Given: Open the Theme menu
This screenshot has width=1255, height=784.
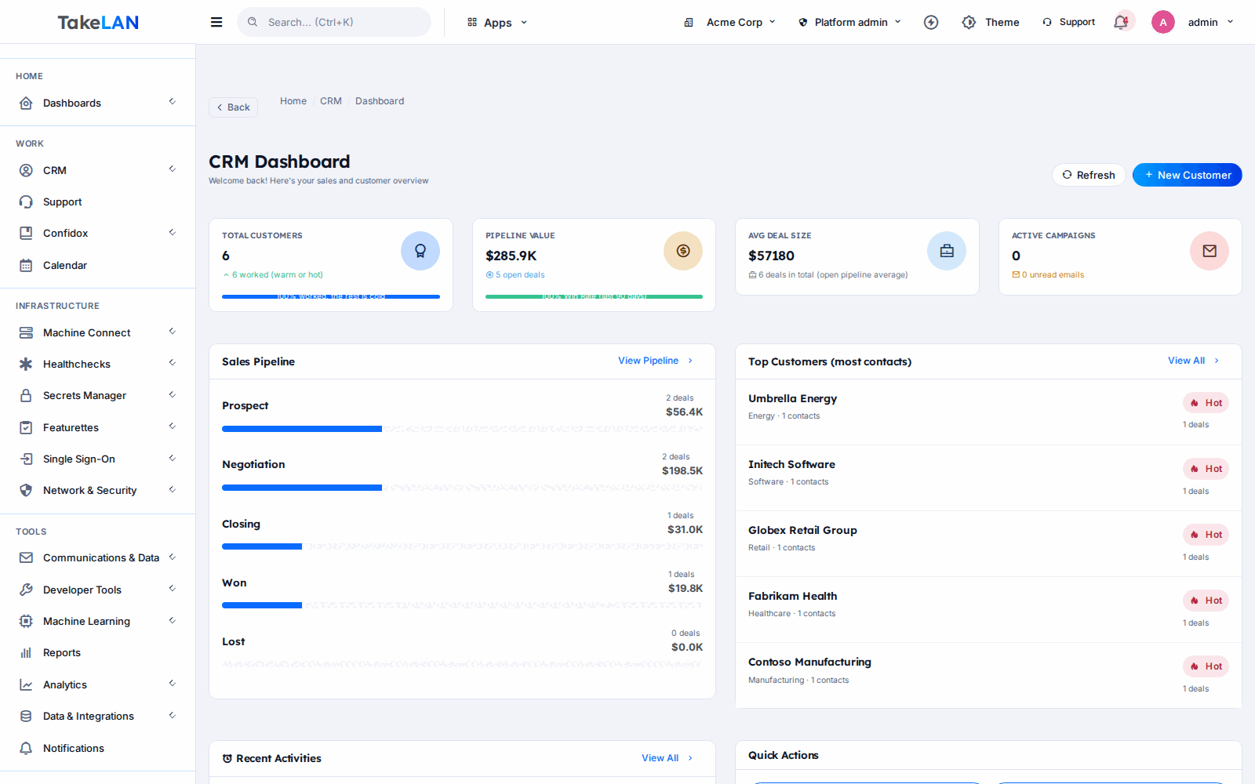Looking at the screenshot, I should click(x=991, y=22).
